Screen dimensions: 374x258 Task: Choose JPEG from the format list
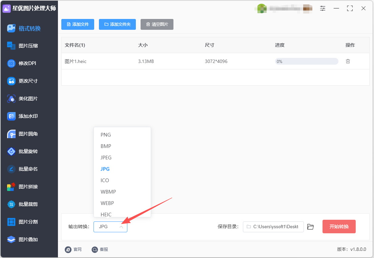(122, 158)
